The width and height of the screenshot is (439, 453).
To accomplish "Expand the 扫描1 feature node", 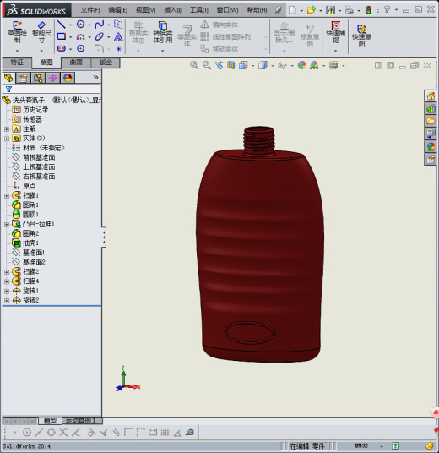I will coord(7,196).
